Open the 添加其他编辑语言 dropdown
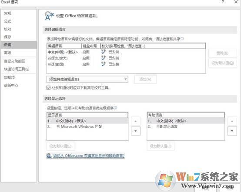241x192 pixels. (x=87, y=79)
